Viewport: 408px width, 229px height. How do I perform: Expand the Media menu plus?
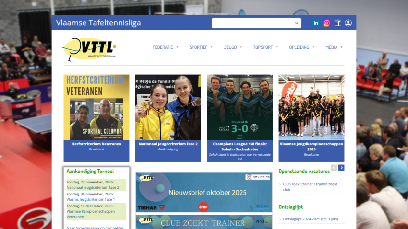point(342,47)
